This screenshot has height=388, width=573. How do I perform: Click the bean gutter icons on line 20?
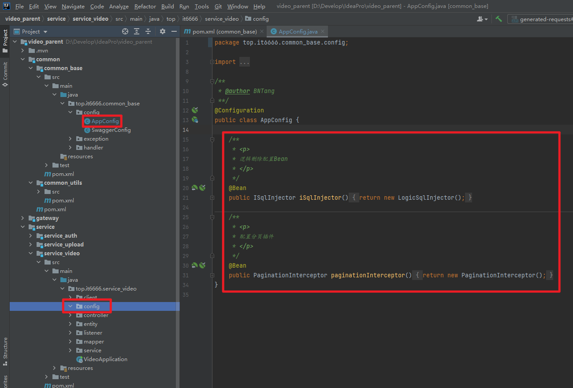coord(198,188)
